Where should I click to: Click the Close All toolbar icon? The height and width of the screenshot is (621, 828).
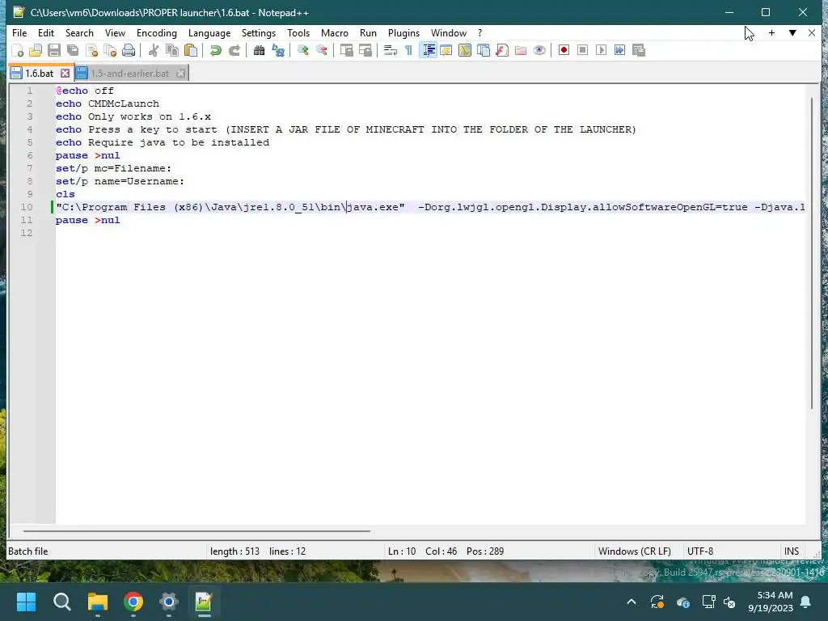[110, 50]
